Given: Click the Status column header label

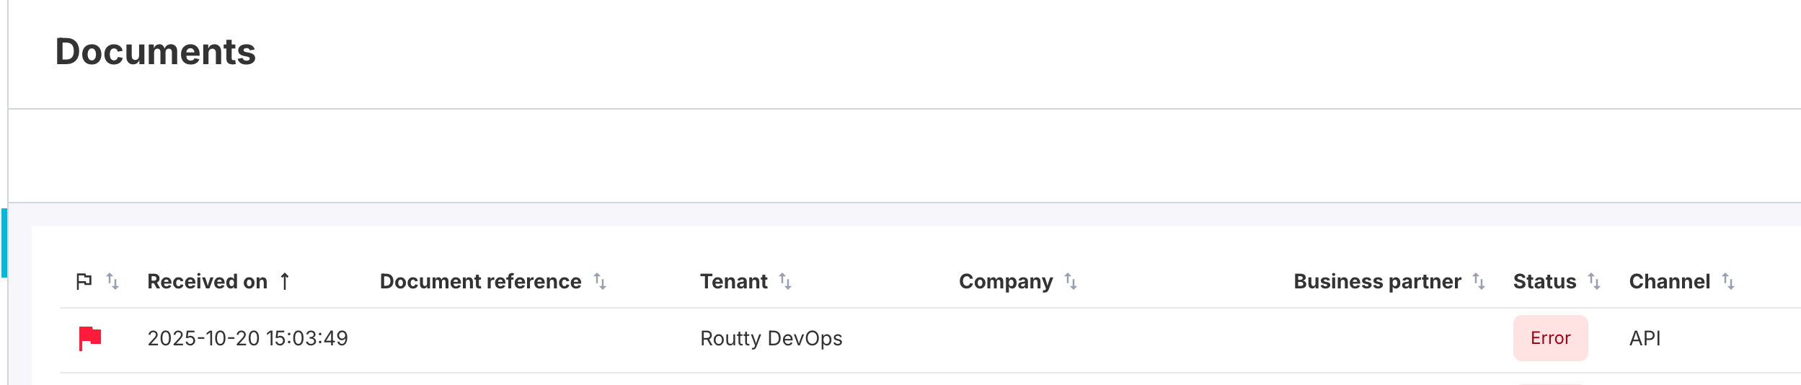Looking at the screenshot, I should coord(1544,281).
